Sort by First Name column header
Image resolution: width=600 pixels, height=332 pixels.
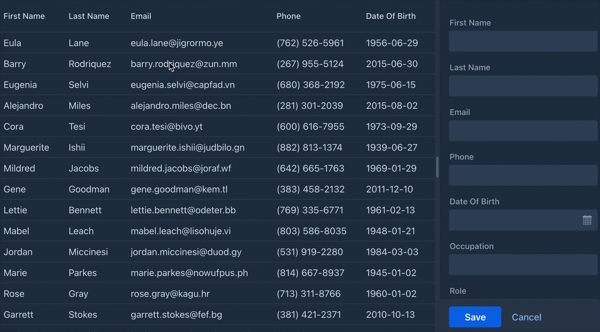[x=24, y=16]
